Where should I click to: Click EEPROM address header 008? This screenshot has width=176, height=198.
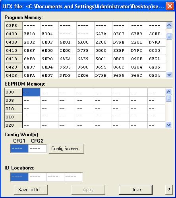pyautogui.click(x=14, y=101)
